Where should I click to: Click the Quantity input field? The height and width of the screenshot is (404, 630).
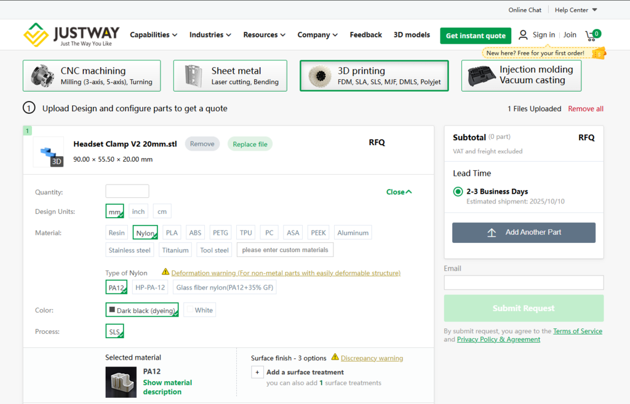click(127, 191)
